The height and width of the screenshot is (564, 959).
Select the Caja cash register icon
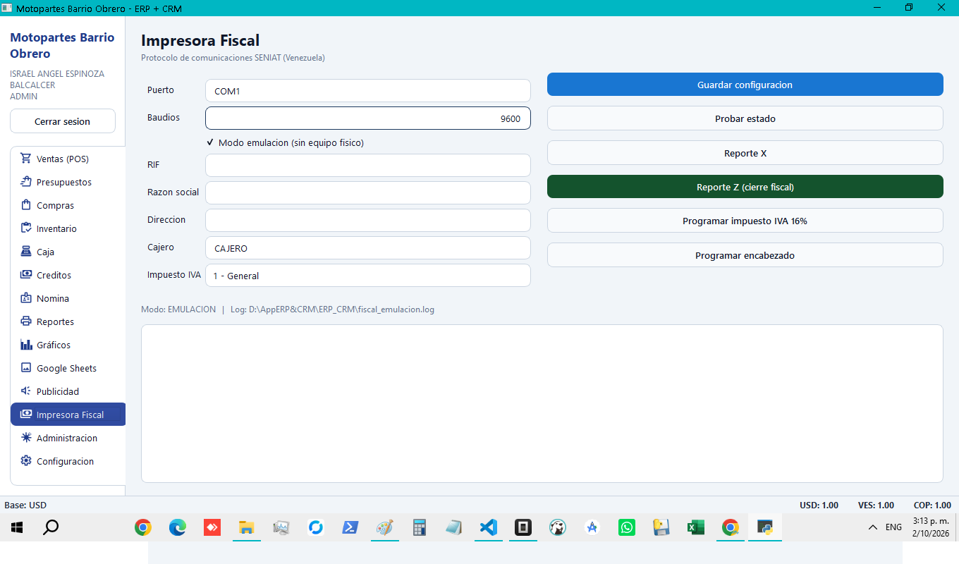click(x=26, y=252)
